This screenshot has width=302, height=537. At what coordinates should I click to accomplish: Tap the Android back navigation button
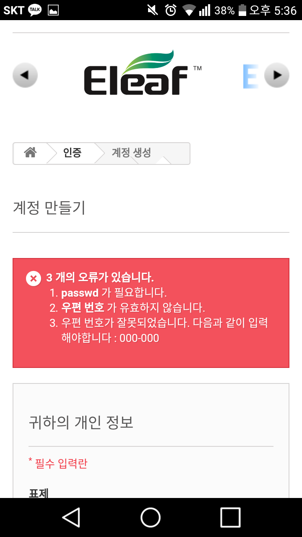tap(71, 517)
